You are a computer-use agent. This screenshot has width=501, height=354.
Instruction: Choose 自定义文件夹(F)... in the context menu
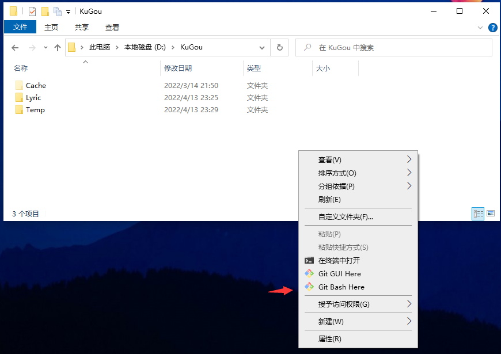click(x=358, y=217)
